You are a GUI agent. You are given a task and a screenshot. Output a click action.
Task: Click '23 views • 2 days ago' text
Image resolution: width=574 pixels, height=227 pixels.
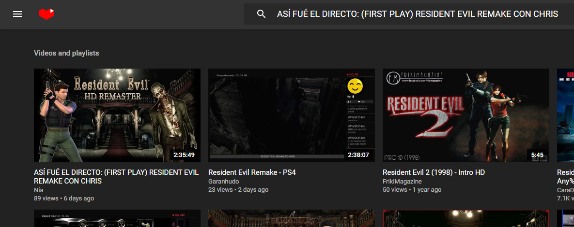(x=238, y=190)
